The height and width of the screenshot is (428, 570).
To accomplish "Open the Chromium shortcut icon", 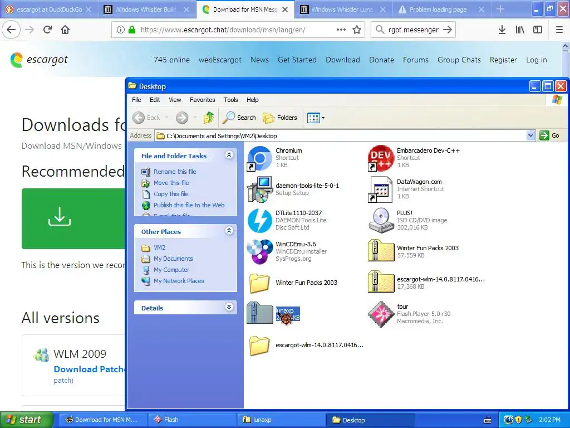I will tap(259, 158).
